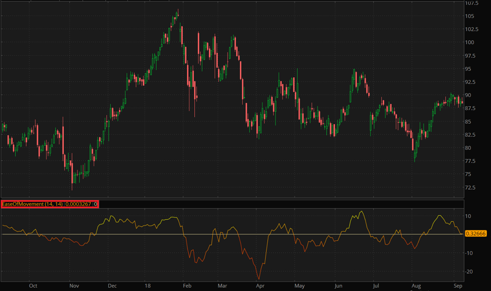The height and width of the screenshot is (291, 491).
Task: Click the -20 indicator axis label
Action: (x=469, y=271)
